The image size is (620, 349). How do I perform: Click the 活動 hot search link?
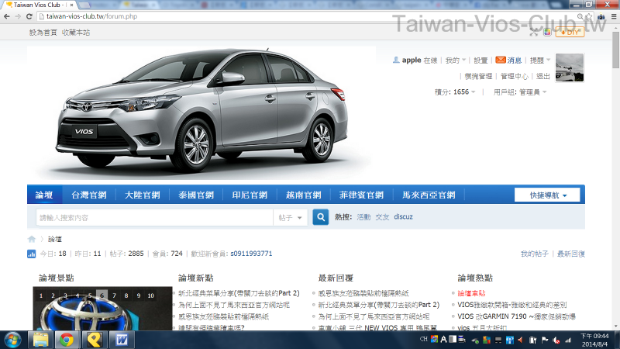pos(363,217)
